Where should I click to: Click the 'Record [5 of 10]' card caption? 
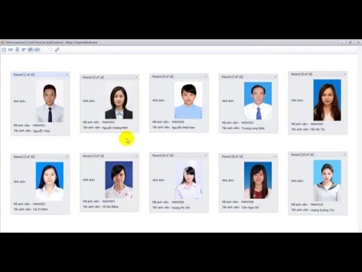tap(163, 76)
